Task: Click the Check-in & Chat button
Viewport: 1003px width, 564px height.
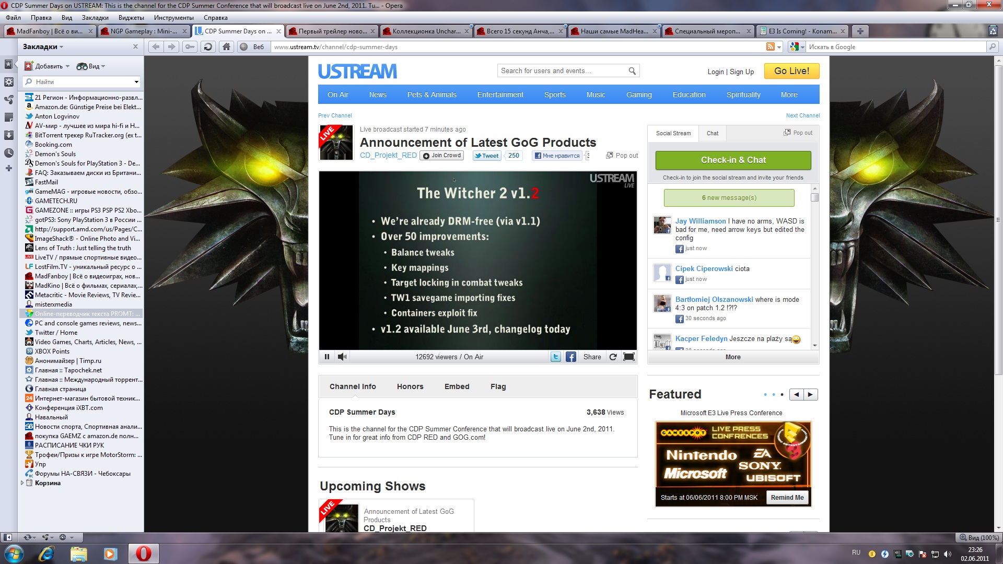Action: (x=733, y=160)
